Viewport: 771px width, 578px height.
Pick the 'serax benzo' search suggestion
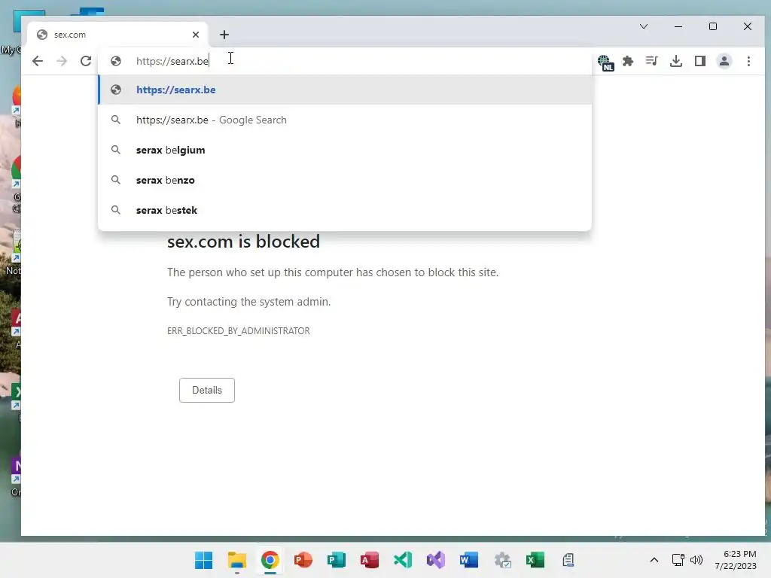(x=345, y=180)
